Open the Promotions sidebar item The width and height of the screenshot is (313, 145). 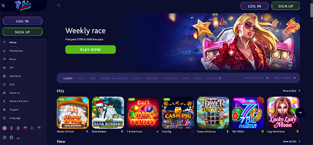[x=16, y=51]
